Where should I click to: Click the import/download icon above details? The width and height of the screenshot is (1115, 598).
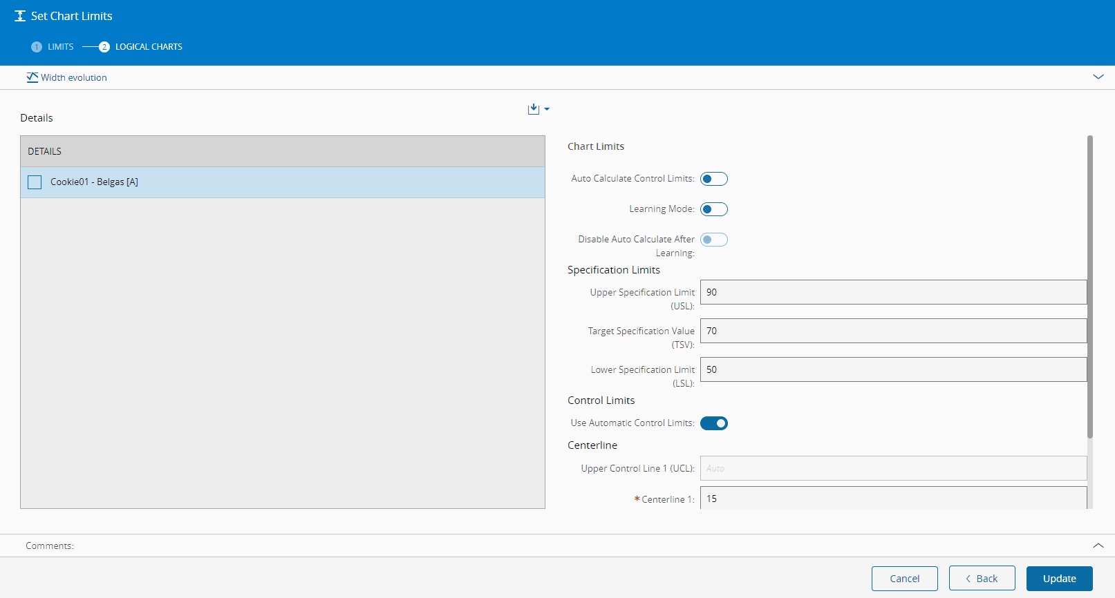pyautogui.click(x=533, y=109)
